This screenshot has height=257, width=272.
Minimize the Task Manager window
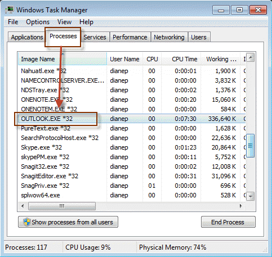tap(221, 10)
